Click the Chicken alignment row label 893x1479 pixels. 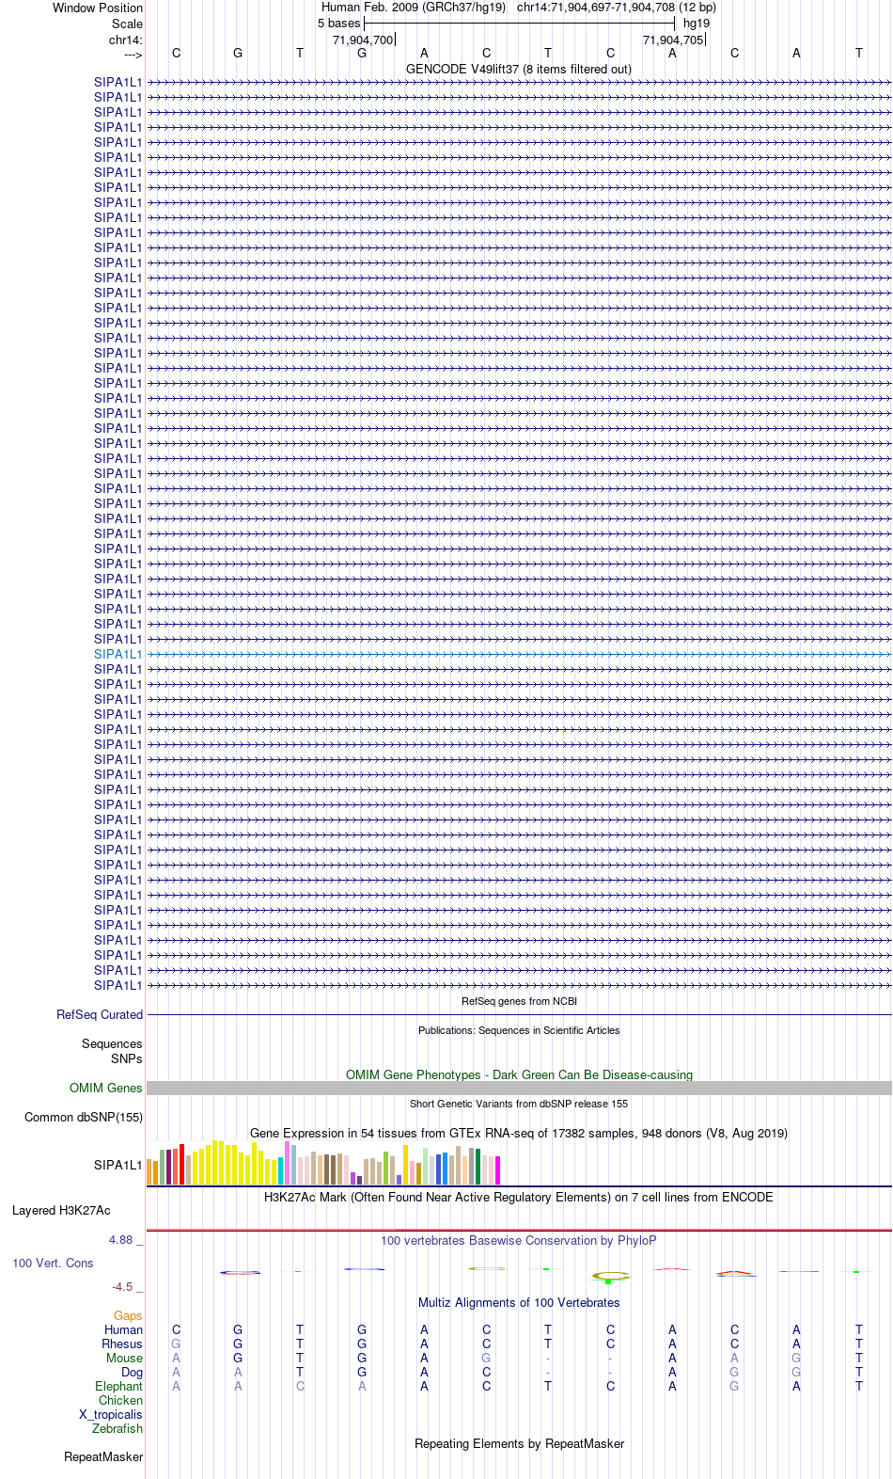click(120, 1400)
